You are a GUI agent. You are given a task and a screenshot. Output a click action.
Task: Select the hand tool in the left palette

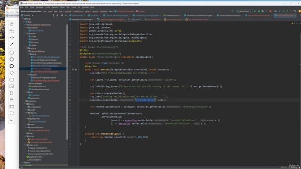coord(12,24)
